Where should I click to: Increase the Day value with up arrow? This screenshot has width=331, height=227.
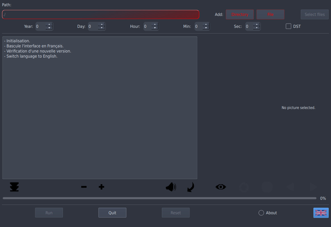[102, 24]
